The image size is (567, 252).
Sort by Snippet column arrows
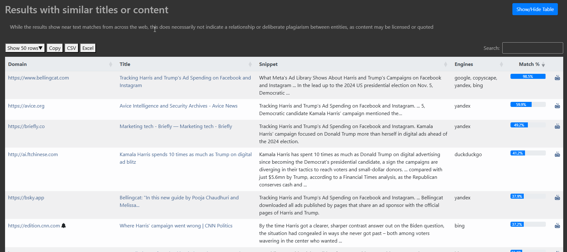tap(445, 64)
